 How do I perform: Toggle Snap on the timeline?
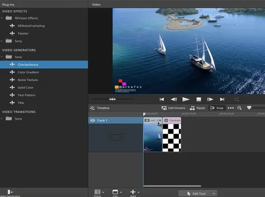tap(217, 108)
